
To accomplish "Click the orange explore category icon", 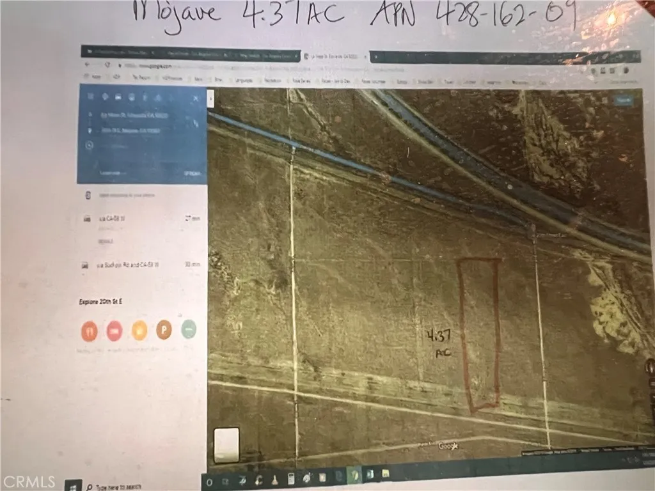I will pos(139,331).
